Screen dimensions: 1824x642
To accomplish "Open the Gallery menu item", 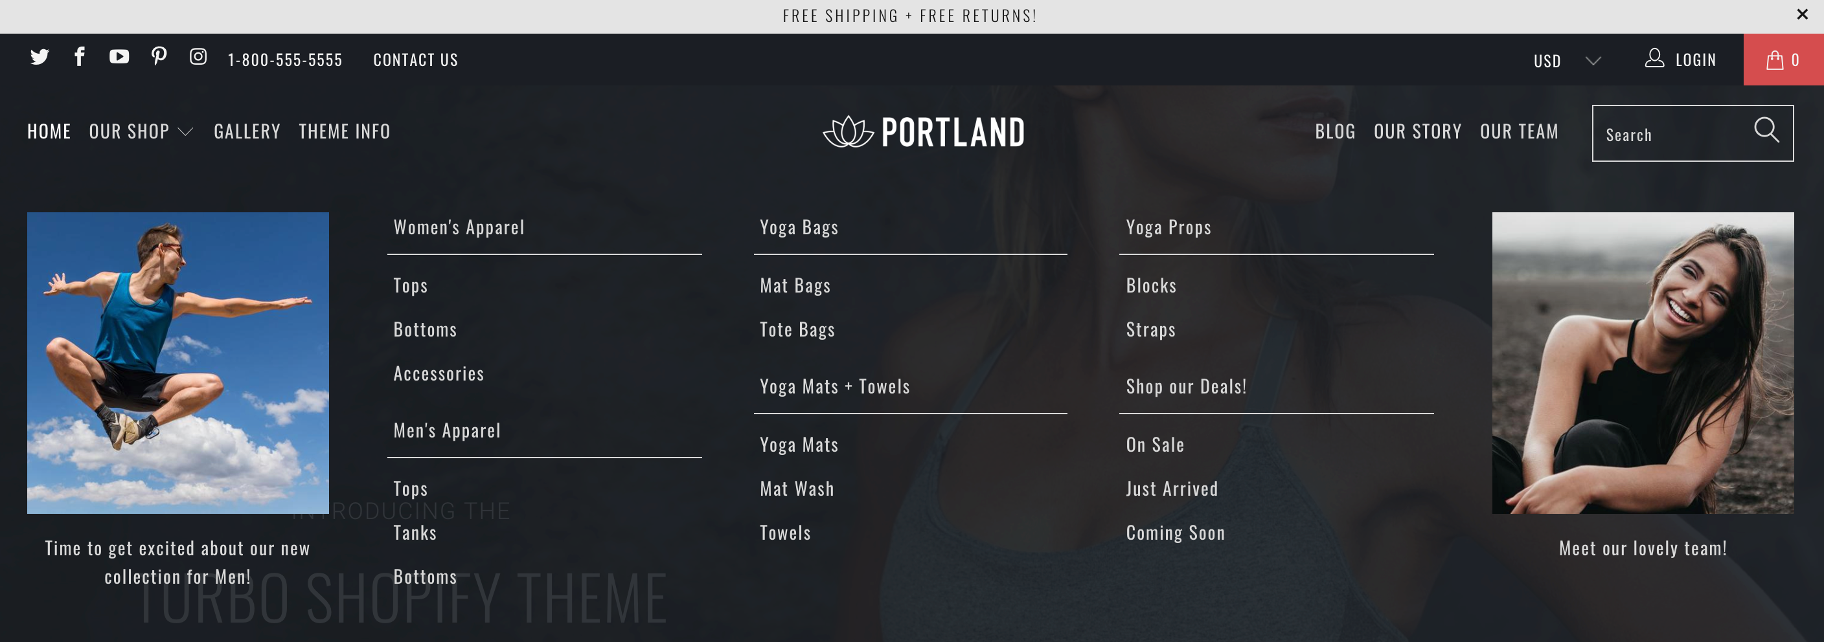I will pos(247,131).
